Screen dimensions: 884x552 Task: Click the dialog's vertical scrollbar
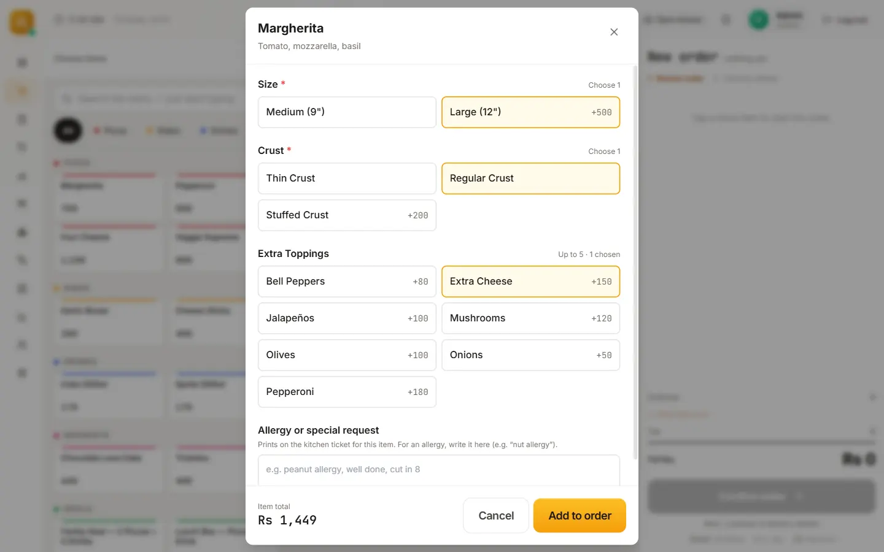tap(635, 264)
